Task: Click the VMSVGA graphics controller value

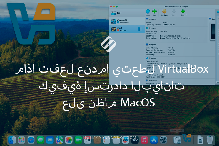Action: (x=171, y=50)
